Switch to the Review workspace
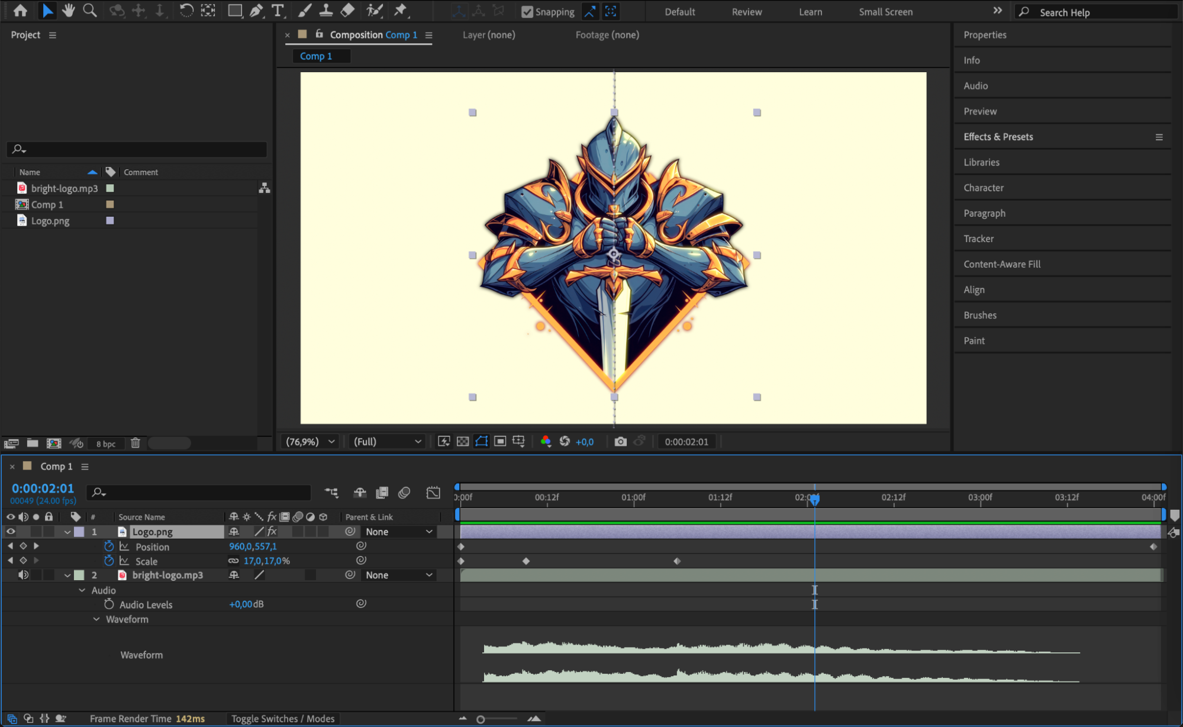Screen dimensions: 1183x727 (746, 11)
